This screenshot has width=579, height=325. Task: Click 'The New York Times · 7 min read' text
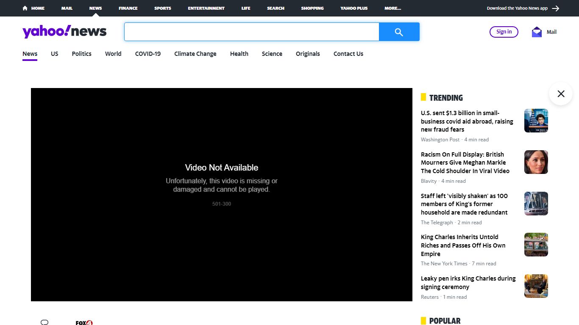[x=459, y=264]
